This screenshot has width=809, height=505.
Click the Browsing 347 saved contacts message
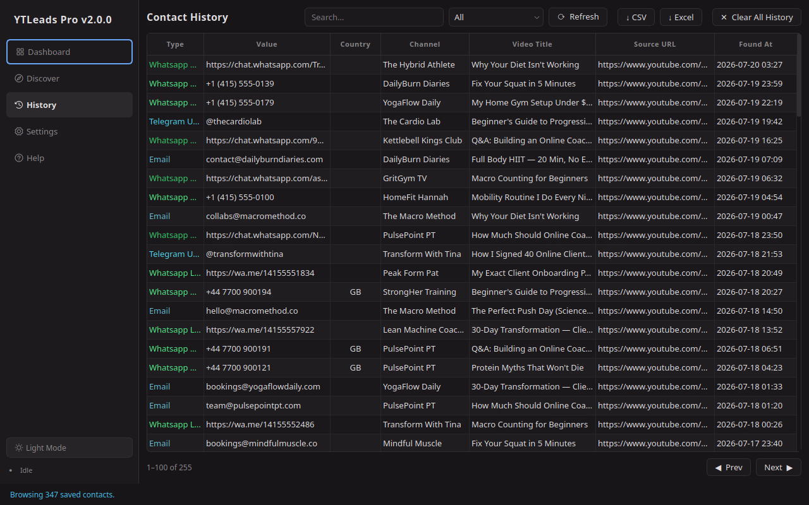(62, 495)
